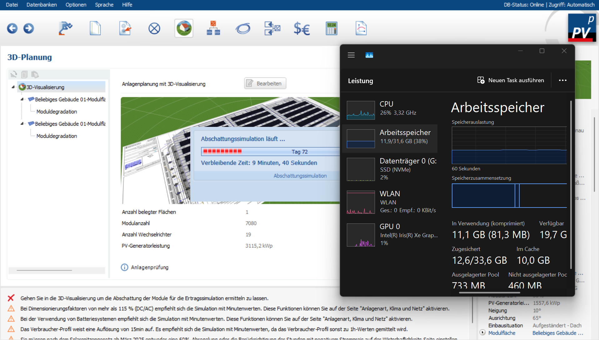Click the red X error icon in messages
The height and width of the screenshot is (340, 599).
pyautogui.click(x=11, y=298)
